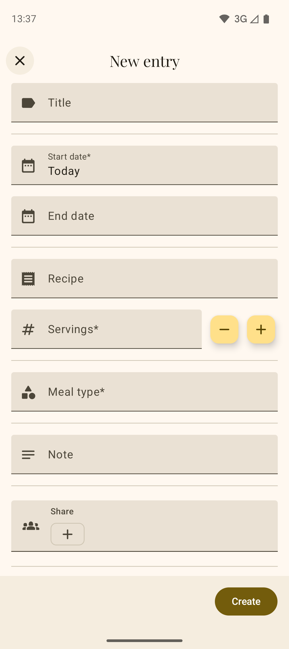Screen dimensions: 289x649
Task: Tap the Start date calendar icon
Action: coord(28,165)
